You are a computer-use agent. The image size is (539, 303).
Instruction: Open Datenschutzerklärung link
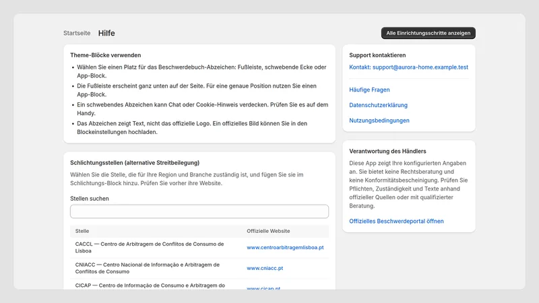[378, 105]
